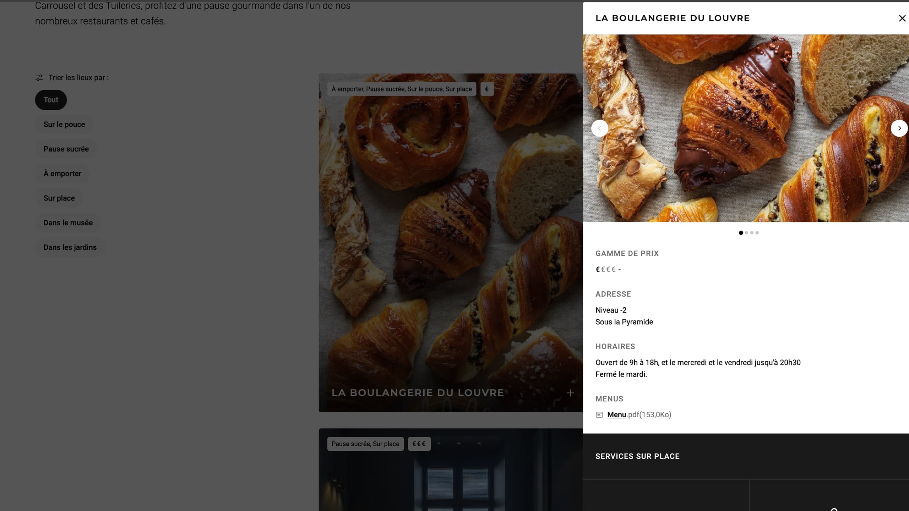Screen dimensions: 909x511
Task: Filter places by 'Pause sucrée'
Action: (x=66, y=149)
